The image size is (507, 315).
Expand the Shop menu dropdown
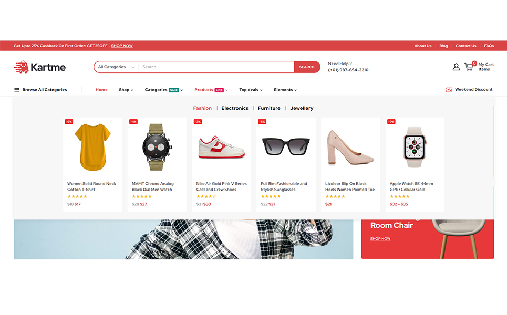[126, 90]
